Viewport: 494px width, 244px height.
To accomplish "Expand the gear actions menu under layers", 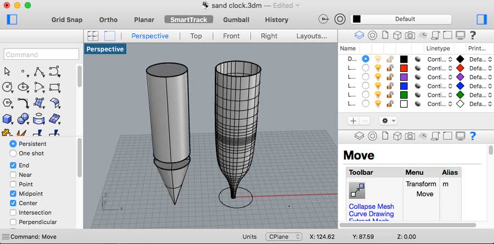I will 388,120.
